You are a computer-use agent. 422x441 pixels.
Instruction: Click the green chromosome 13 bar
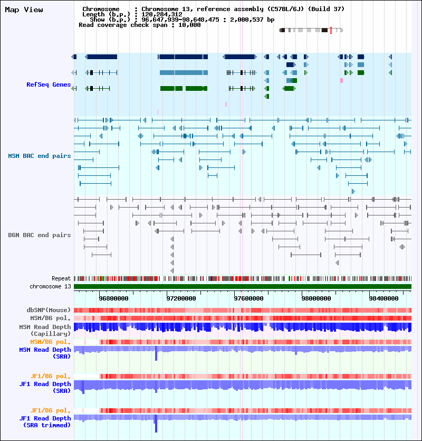click(243, 287)
